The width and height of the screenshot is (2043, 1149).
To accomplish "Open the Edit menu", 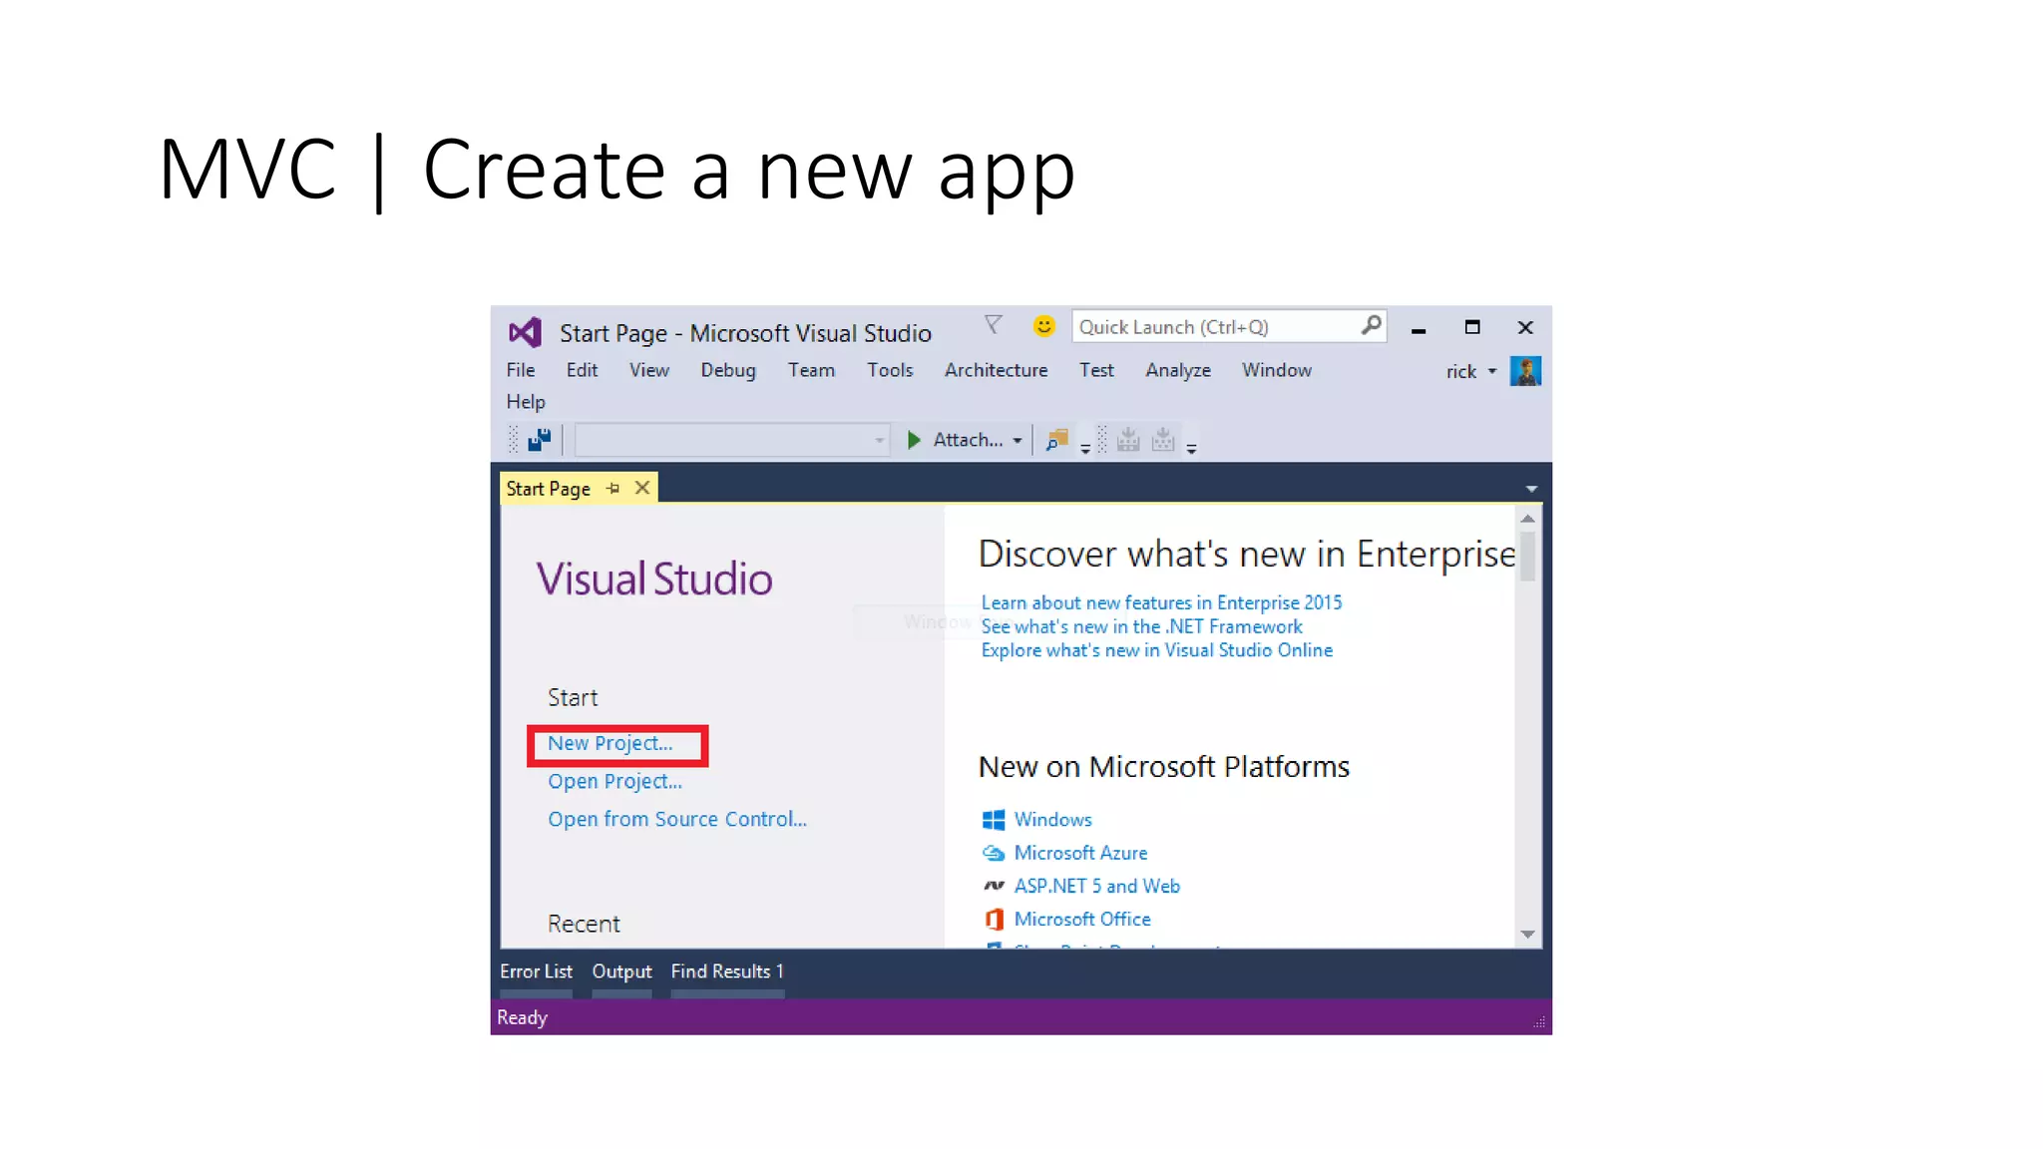I will pyautogui.click(x=582, y=370).
